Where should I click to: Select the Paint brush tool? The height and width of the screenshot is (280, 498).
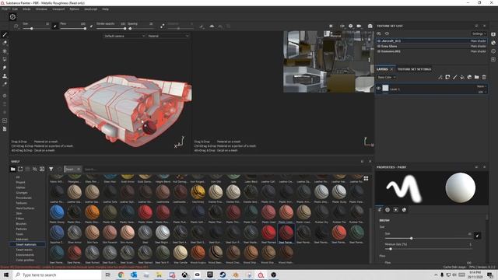tap(5, 34)
